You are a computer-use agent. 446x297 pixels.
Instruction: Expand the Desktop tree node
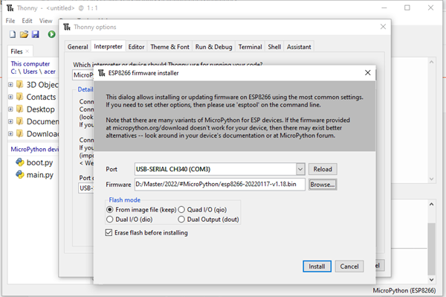click(x=10, y=109)
